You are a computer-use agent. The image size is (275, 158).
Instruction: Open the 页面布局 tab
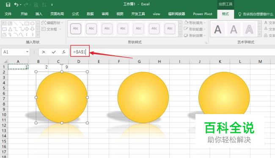pyautogui.click(x=57, y=14)
